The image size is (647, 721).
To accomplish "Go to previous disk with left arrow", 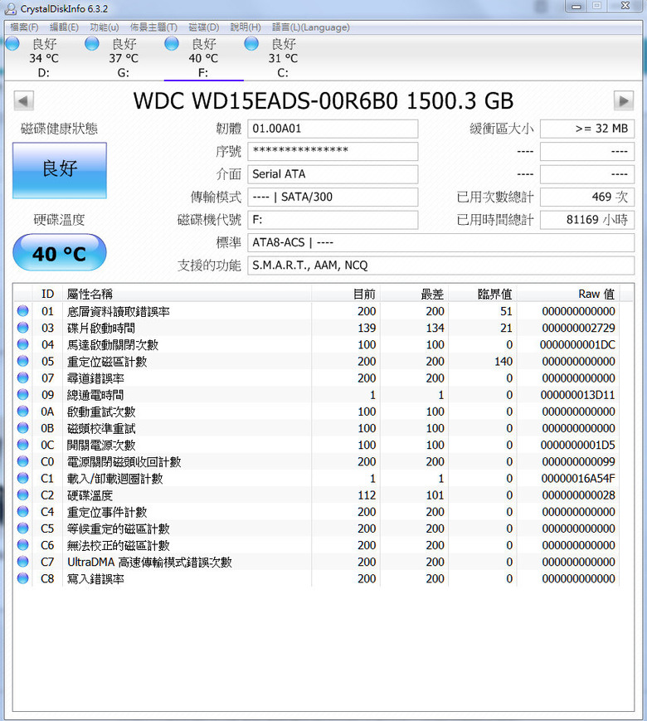I will 23,100.
